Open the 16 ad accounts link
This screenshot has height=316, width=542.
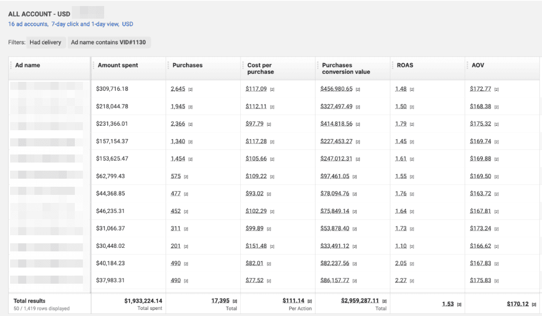pyautogui.click(x=28, y=24)
